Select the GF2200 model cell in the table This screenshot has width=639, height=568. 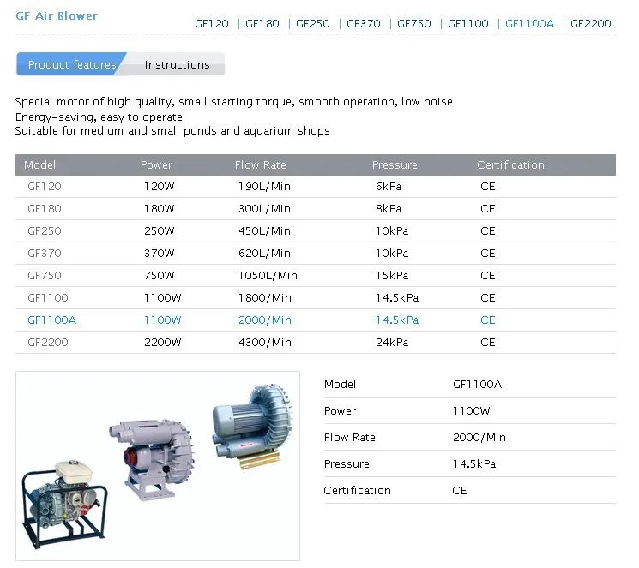pos(48,342)
